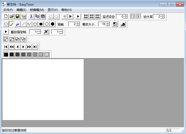Open the 帮助(H) menu
Screen dimensions: 186x134
point(66,10)
